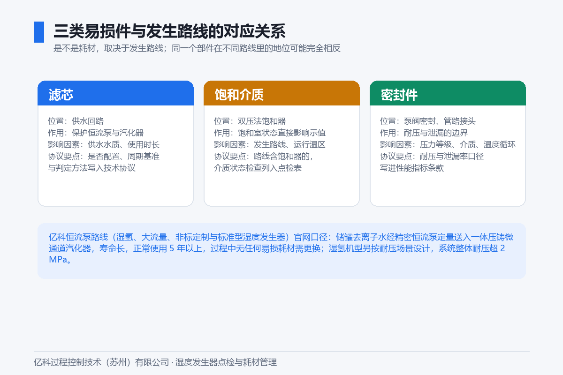The image size is (563, 375).
Task: Click the line 位置：双压法饱和器
Action: click(250, 121)
